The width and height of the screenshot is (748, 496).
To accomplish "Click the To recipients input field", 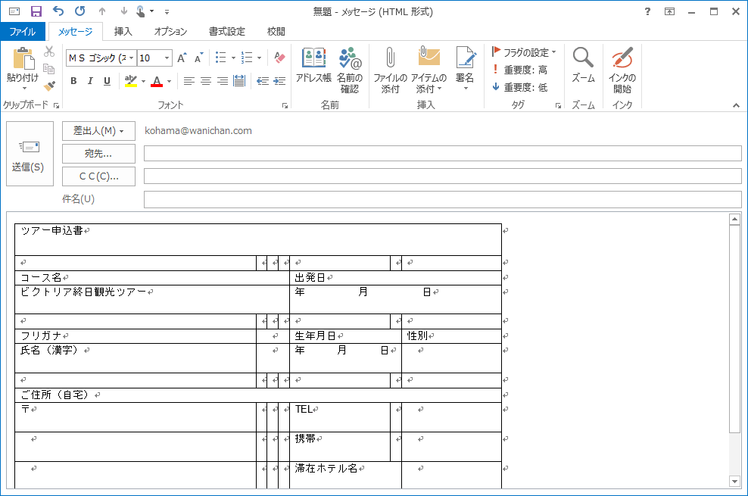I will point(443,154).
